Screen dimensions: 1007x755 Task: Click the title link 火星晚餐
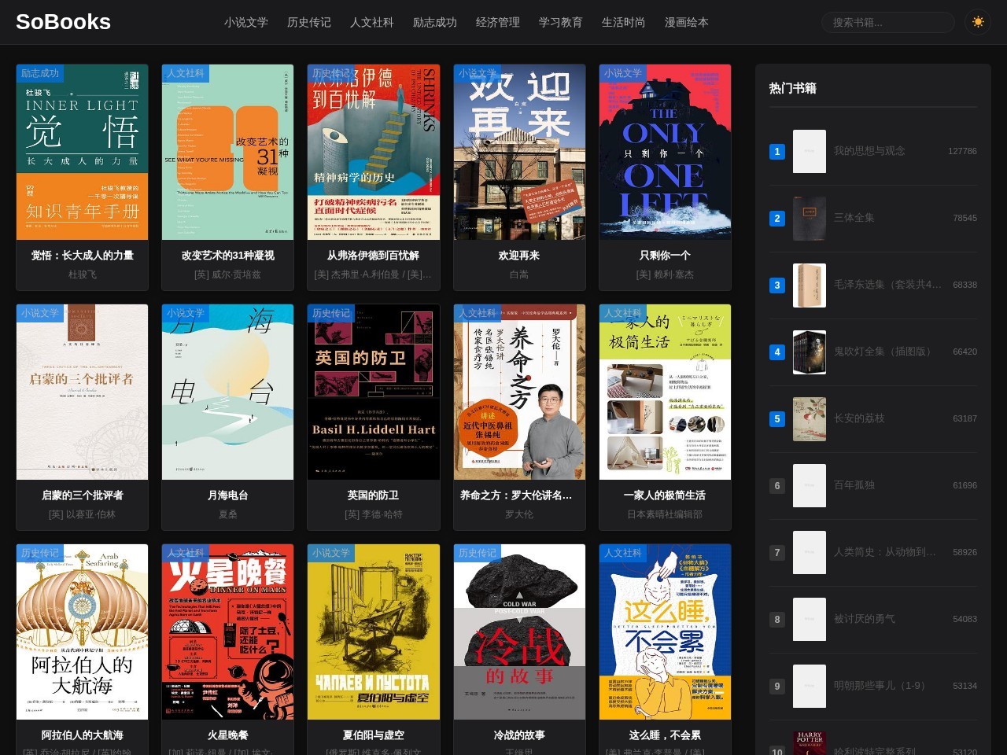pos(228,735)
